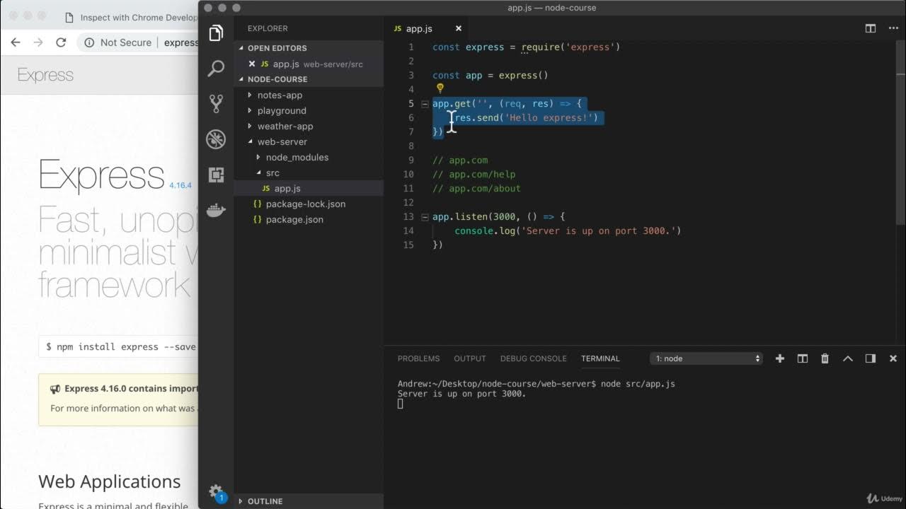Switch to the Terminal tab
The image size is (906, 509).
pos(600,358)
